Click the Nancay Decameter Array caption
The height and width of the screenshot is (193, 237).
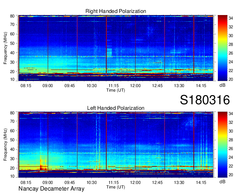pyautogui.click(x=51, y=189)
